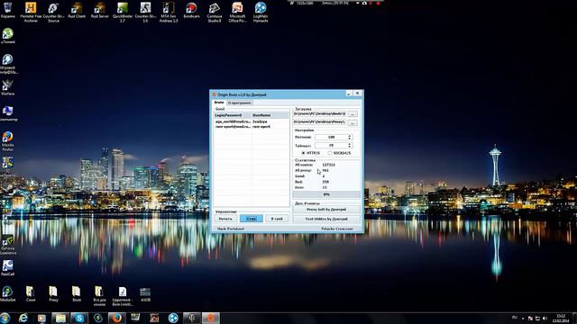Open the RU language indicator in the tray
577x324 pixels.
pyautogui.click(x=515, y=318)
